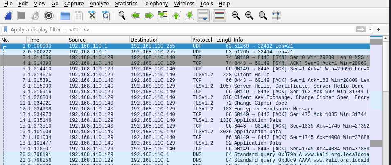Screen dimensions: 391x165
Task: Close the current capture file icon
Action: click(92, 16)
